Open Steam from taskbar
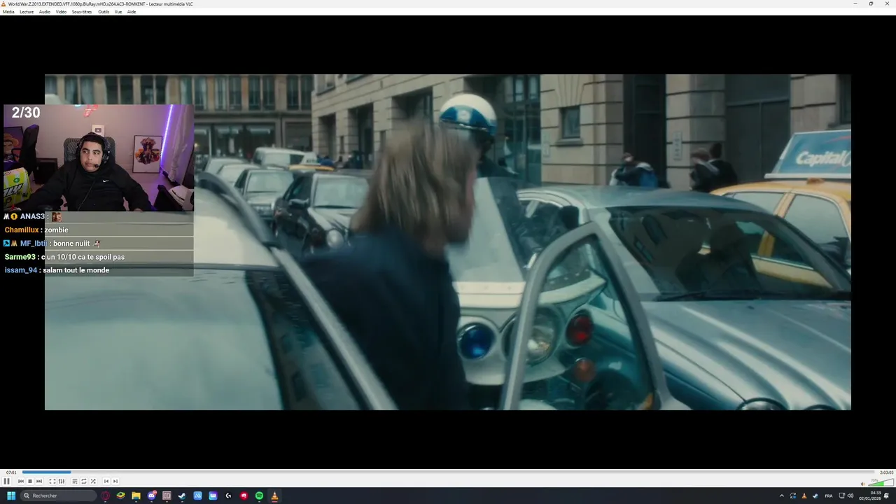The height and width of the screenshot is (504, 896). pyautogui.click(x=182, y=496)
